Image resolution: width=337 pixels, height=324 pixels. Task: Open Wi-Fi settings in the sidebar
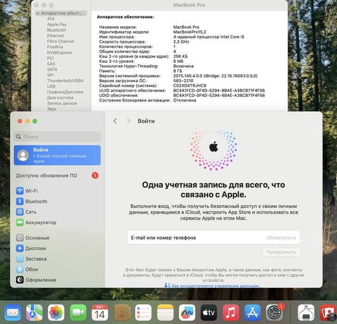point(27,191)
